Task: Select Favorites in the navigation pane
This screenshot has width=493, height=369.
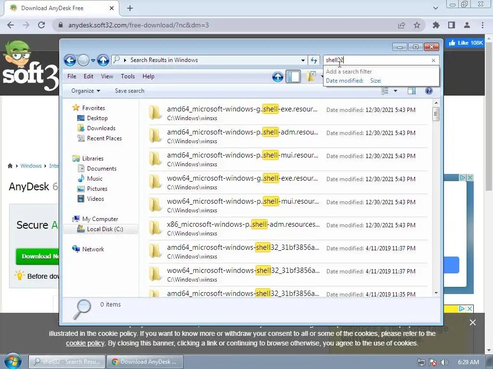Action: click(x=93, y=108)
